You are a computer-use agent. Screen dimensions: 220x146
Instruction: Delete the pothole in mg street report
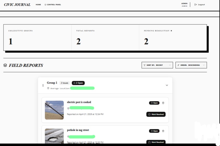coord(163,131)
